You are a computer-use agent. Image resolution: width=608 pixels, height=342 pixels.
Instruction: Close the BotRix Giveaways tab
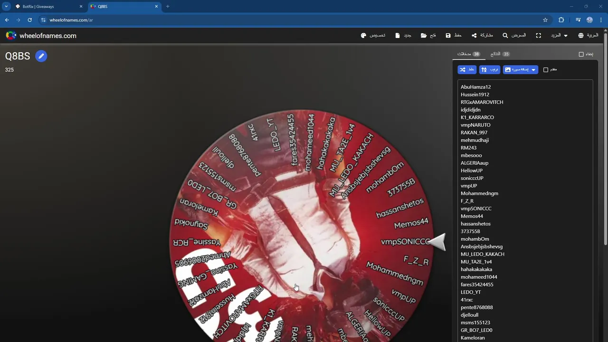(x=81, y=7)
